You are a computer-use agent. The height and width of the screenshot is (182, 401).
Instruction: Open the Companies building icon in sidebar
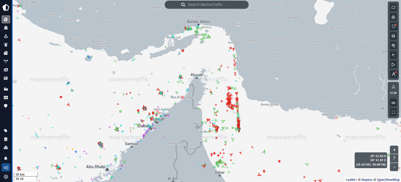pos(6,53)
